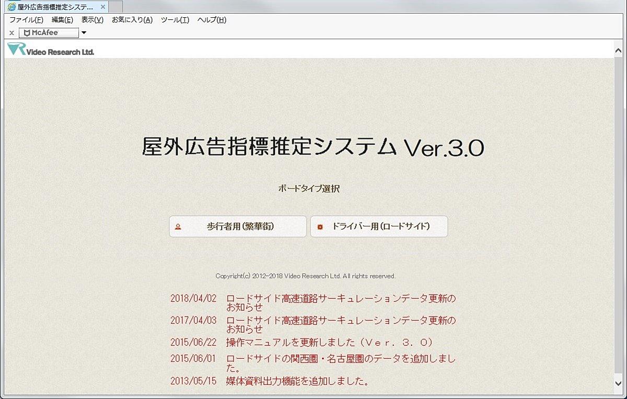Open the ツール(T) menu

click(175, 20)
